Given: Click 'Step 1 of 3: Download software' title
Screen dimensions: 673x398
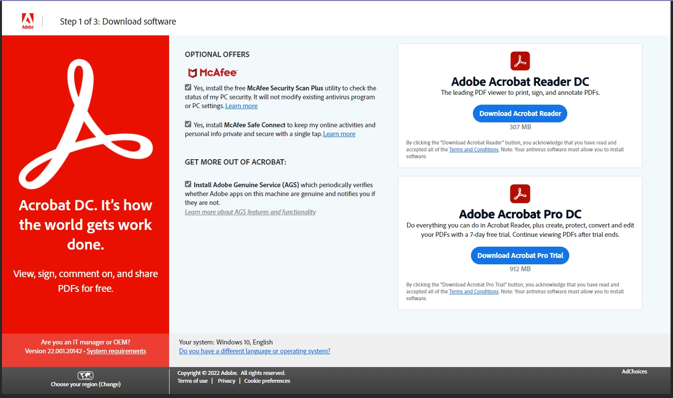Looking at the screenshot, I should pos(118,22).
